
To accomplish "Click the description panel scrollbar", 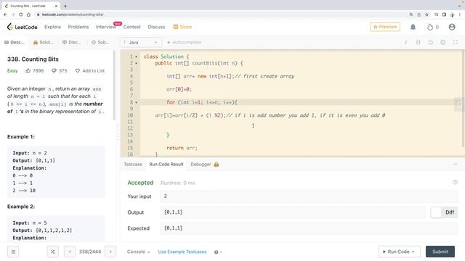I will click(114, 86).
